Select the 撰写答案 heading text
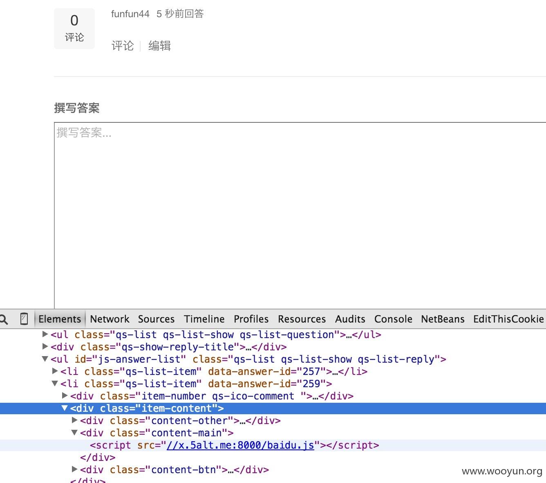This screenshot has width=546, height=483. coord(77,108)
